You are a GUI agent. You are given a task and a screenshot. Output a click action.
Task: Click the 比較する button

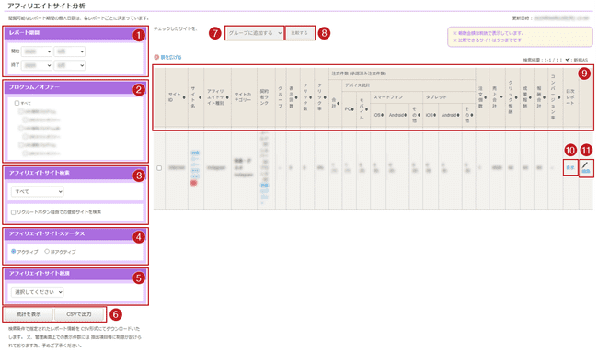tap(300, 33)
